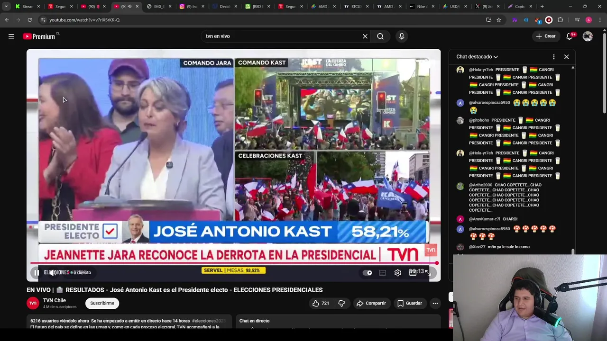607x341 pixels.
Task: Share the video via Compartir
Action: coord(371,303)
